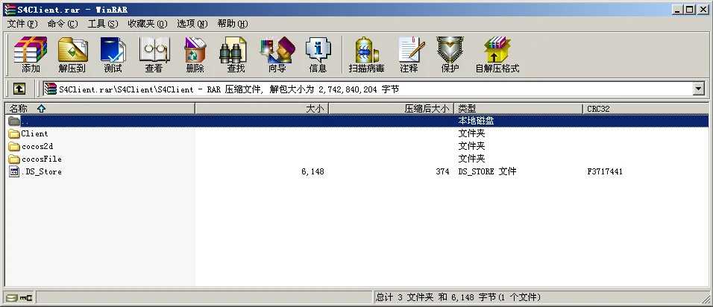Start 扫描病毒 (Virus Scan)
713x307 pixels.
365,55
